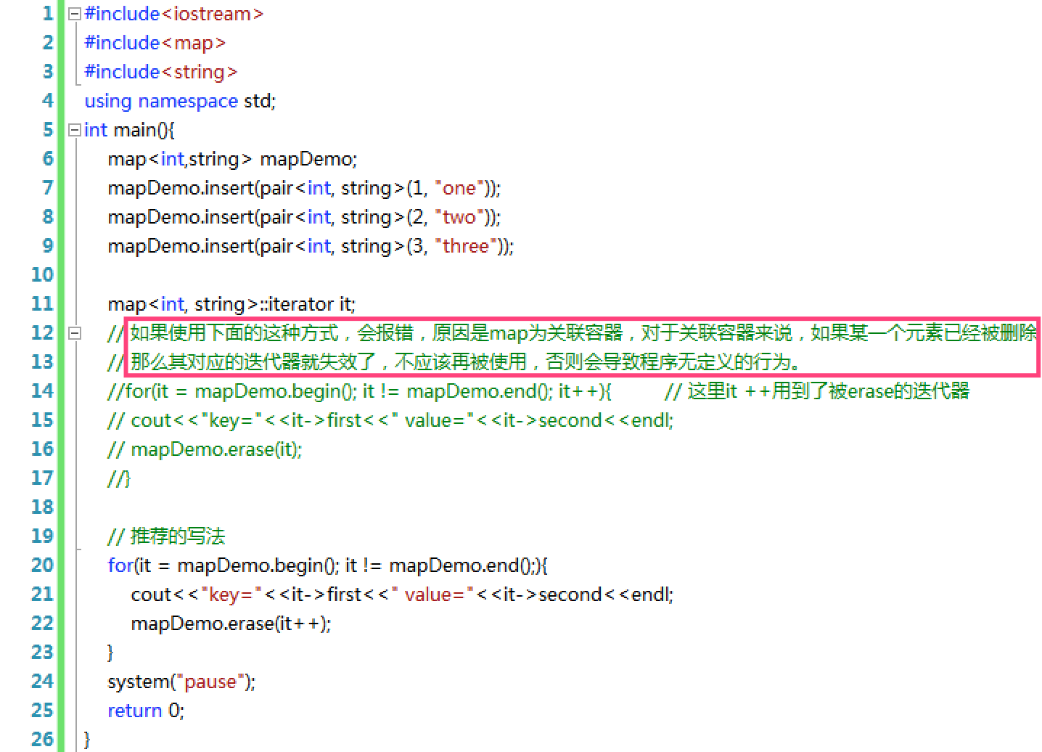
Task: Click on '#include<map>' text
Action: pyautogui.click(x=155, y=43)
